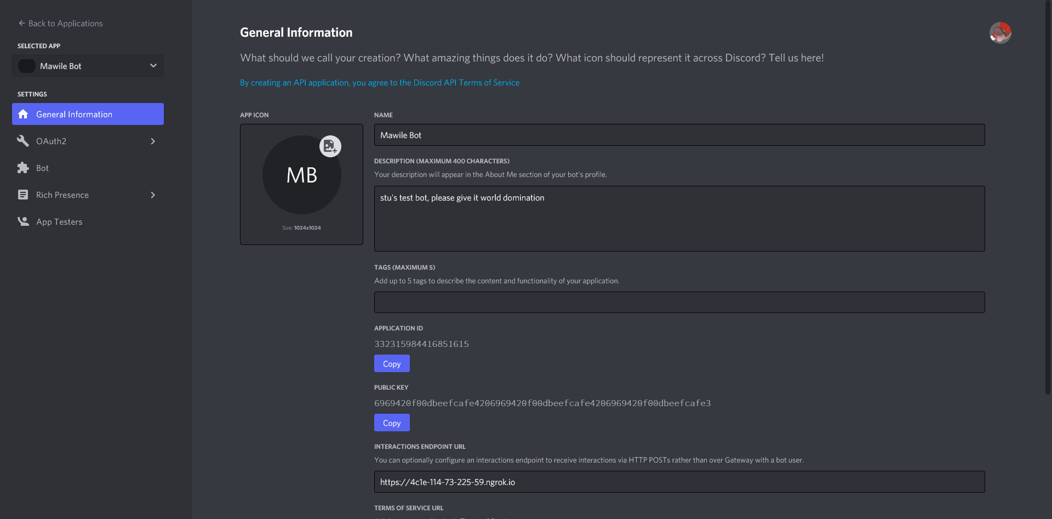Focus the description text area
The width and height of the screenshot is (1052, 519).
tap(679, 219)
